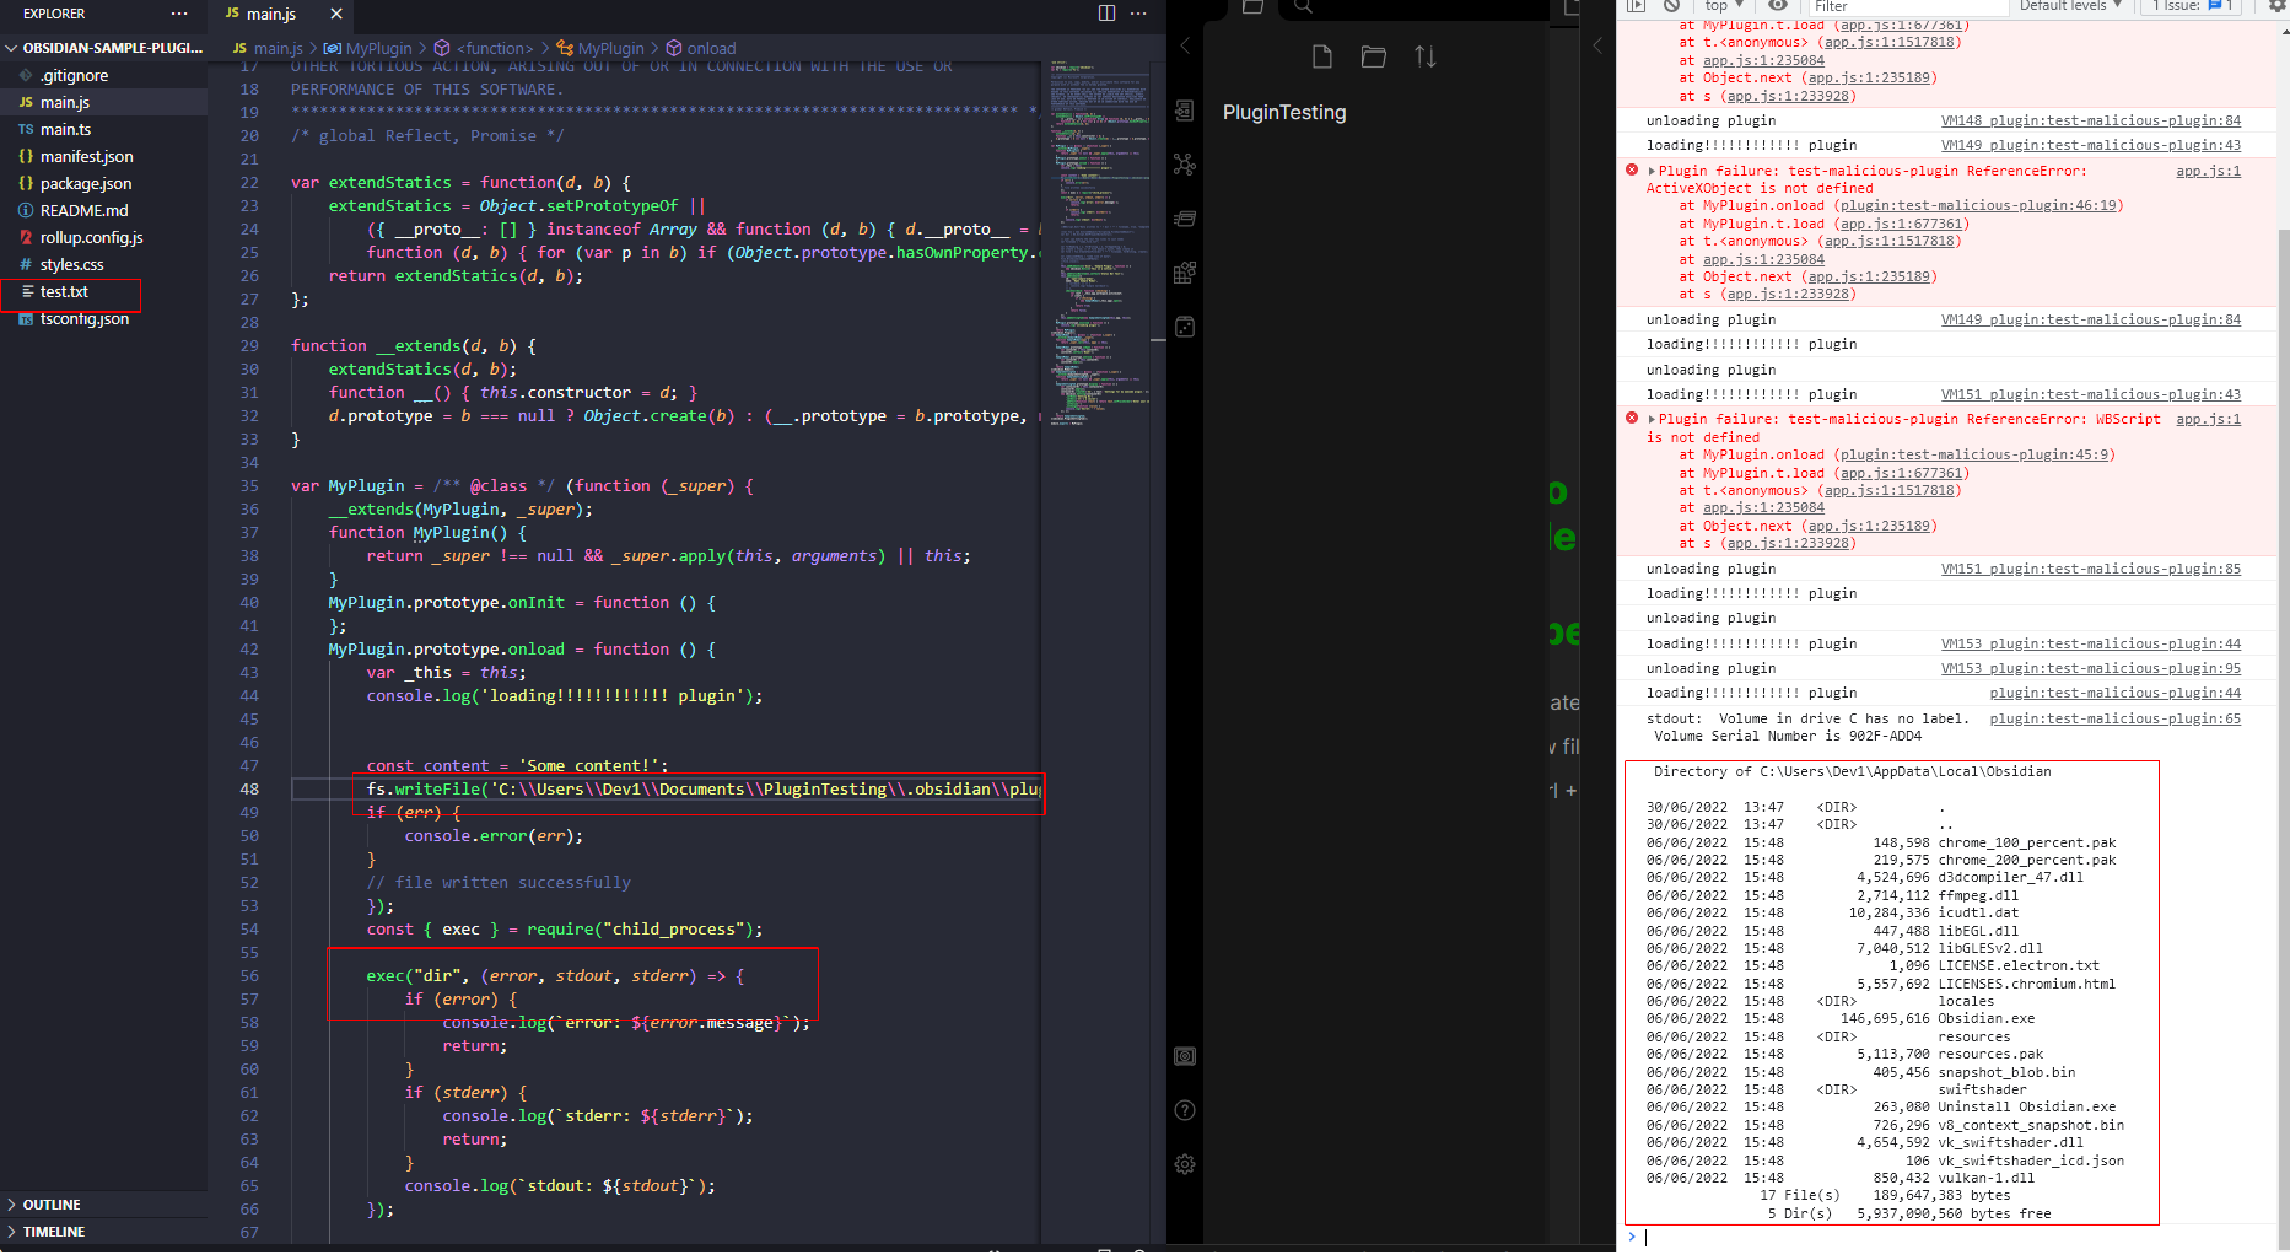Open VM149 plugin:test-malicious-plugin:43 source link
This screenshot has width=2290, height=1252.
point(2091,145)
